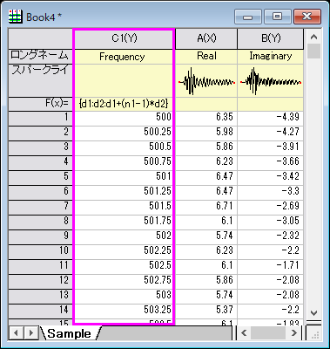Switch to the Sample sheet tab
This screenshot has height=349, width=330.
tap(70, 333)
